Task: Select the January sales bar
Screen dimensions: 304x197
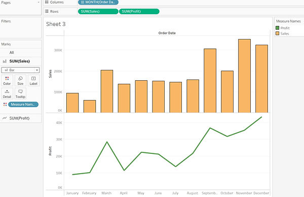Action: click(72, 103)
